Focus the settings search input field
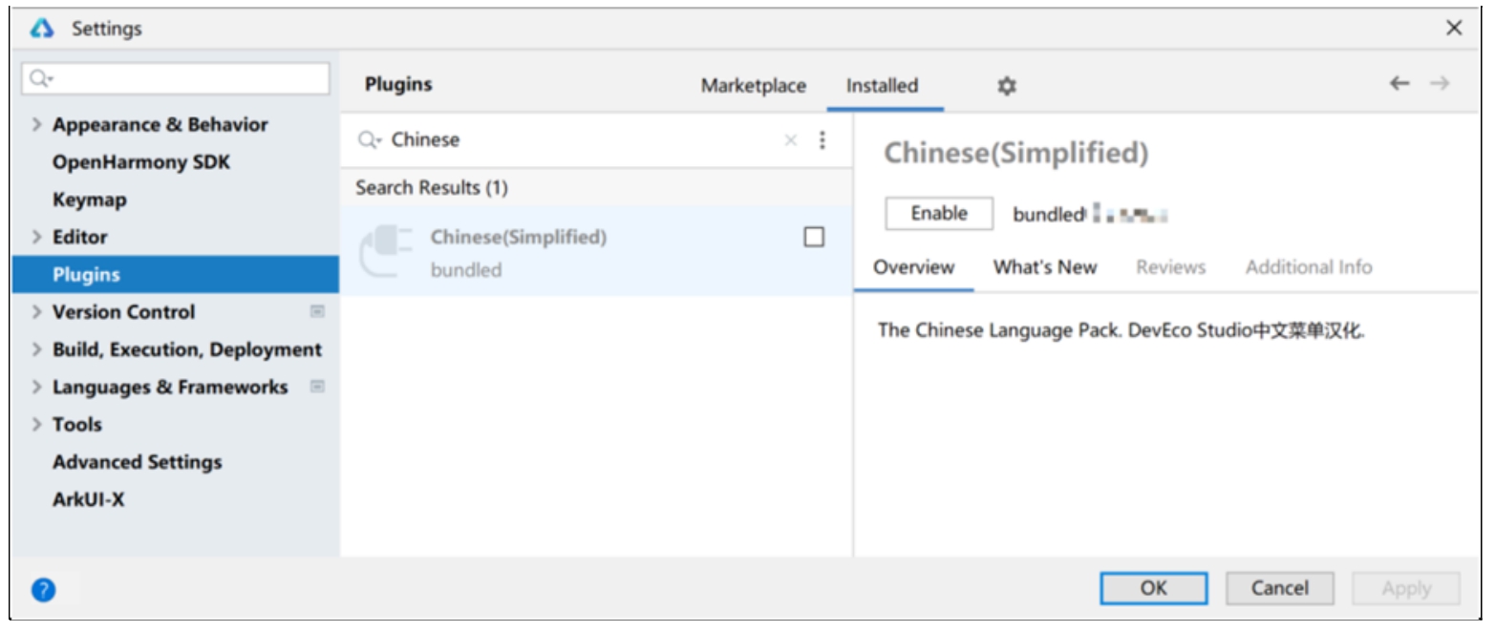The height and width of the screenshot is (632, 1495). pos(176,78)
